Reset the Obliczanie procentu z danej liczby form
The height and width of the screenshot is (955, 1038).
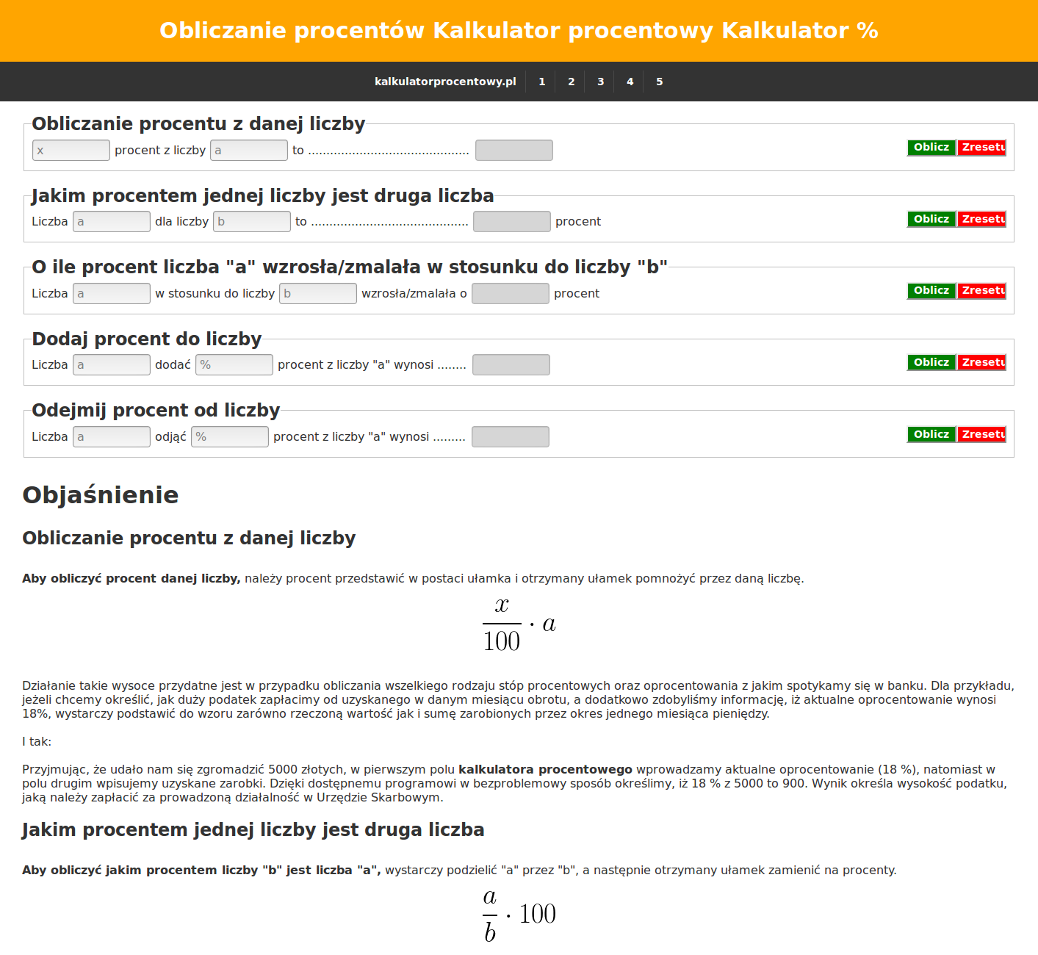pos(982,148)
